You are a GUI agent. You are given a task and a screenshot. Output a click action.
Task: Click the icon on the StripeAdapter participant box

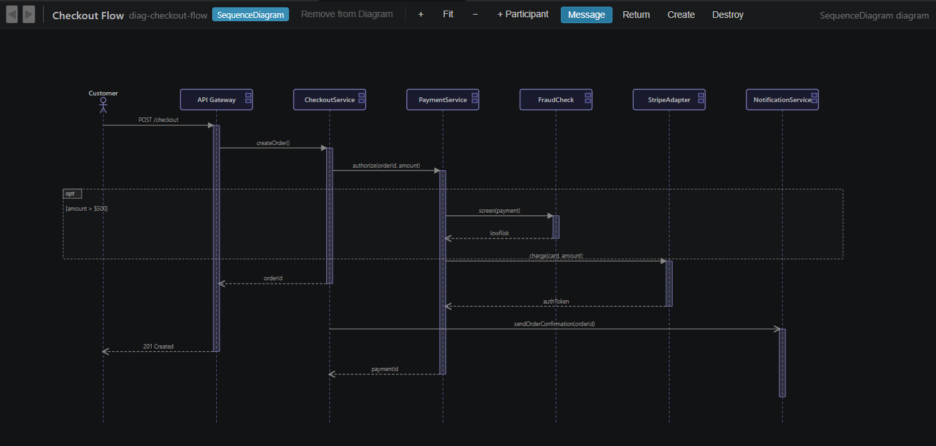tap(701, 99)
